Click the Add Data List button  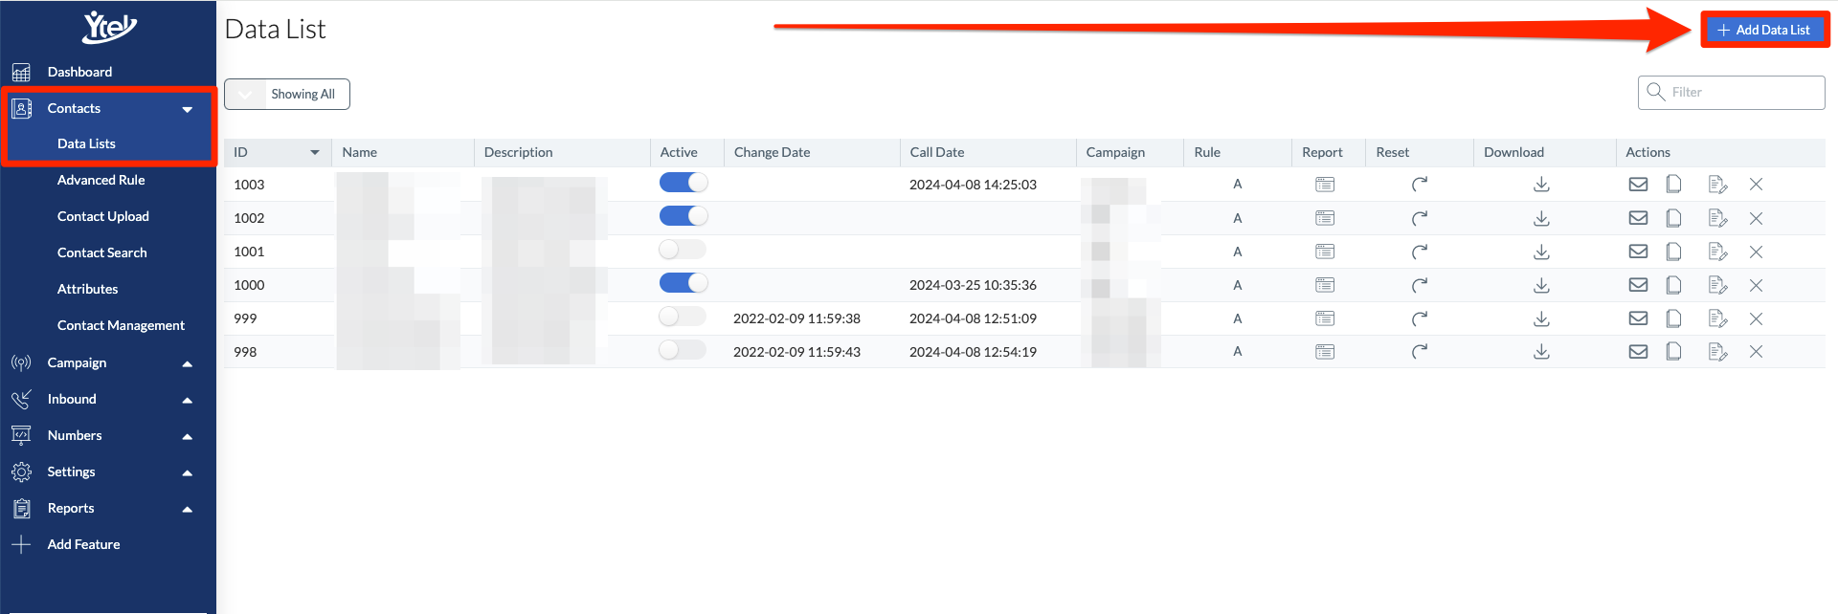point(1764,30)
